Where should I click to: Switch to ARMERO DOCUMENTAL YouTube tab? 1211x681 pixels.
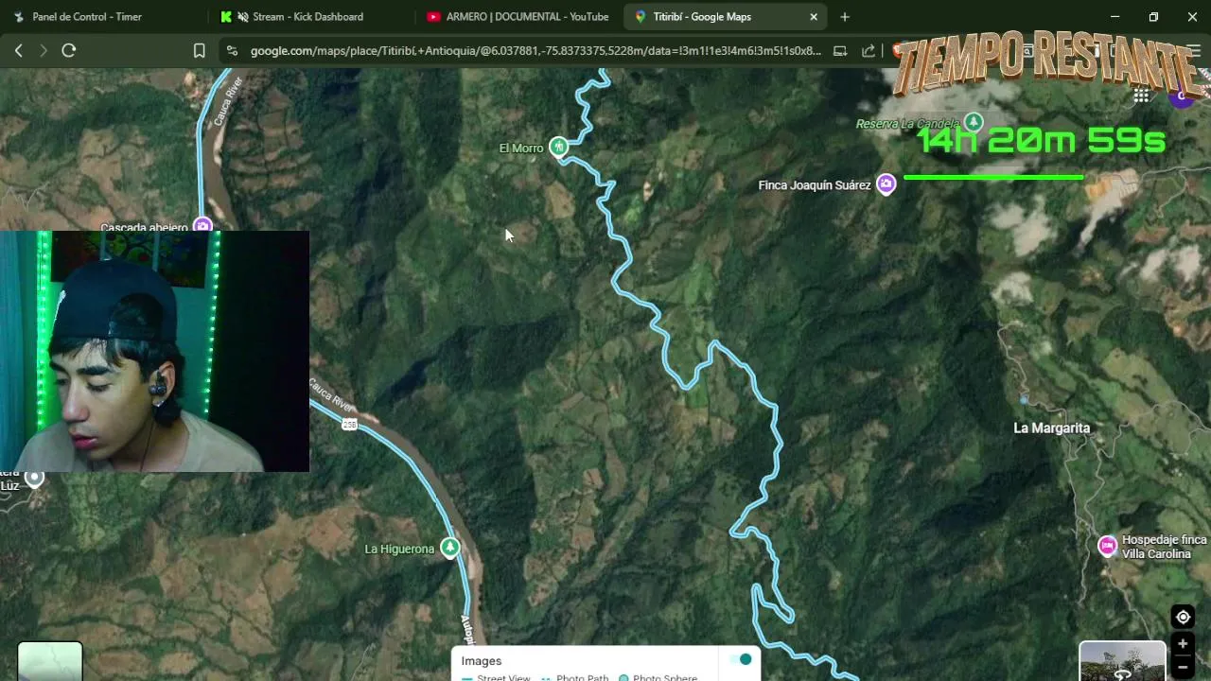coord(518,17)
